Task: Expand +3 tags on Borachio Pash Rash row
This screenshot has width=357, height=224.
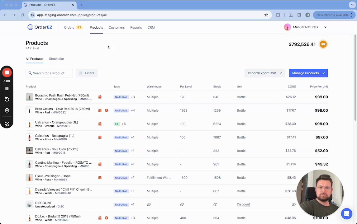Action: click(x=133, y=97)
